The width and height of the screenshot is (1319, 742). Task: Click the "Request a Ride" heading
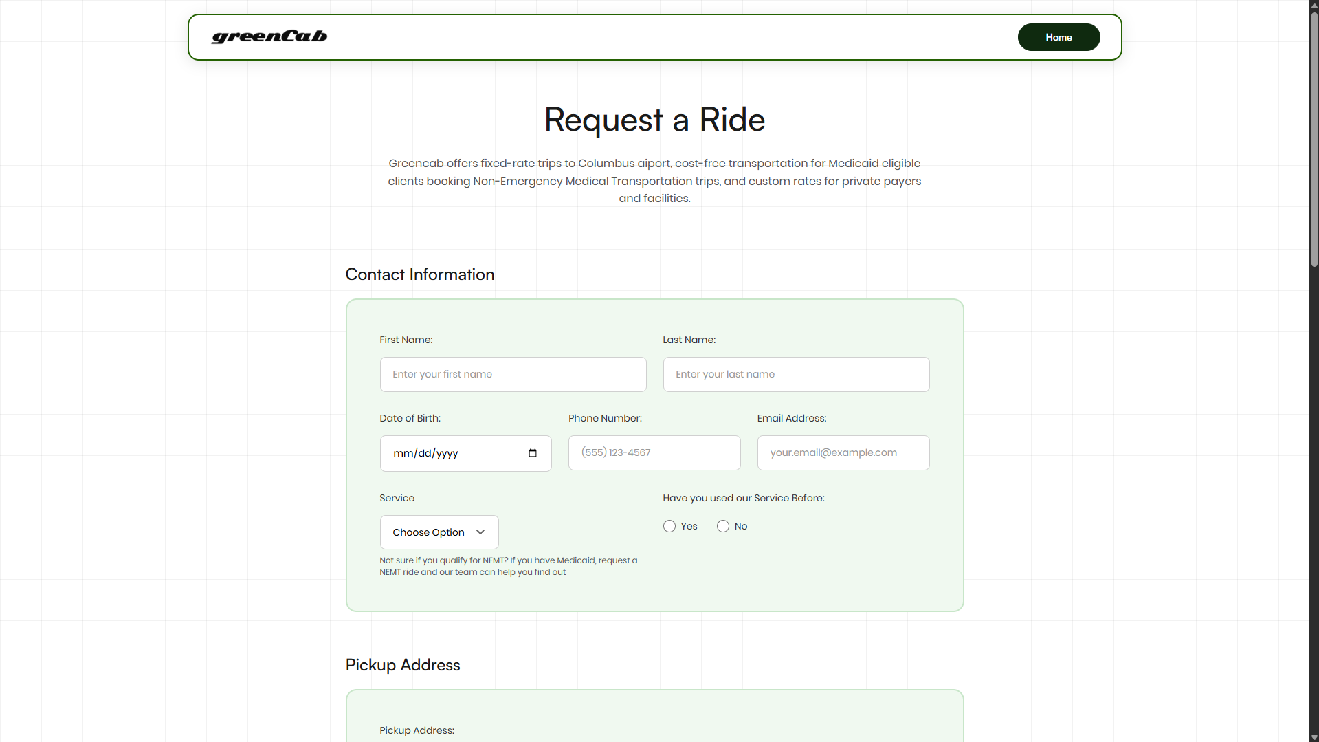tap(654, 120)
